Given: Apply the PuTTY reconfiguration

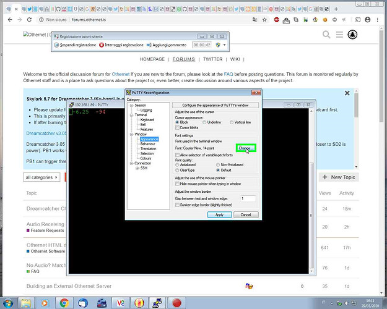Looking at the screenshot, I should pyautogui.click(x=219, y=214).
